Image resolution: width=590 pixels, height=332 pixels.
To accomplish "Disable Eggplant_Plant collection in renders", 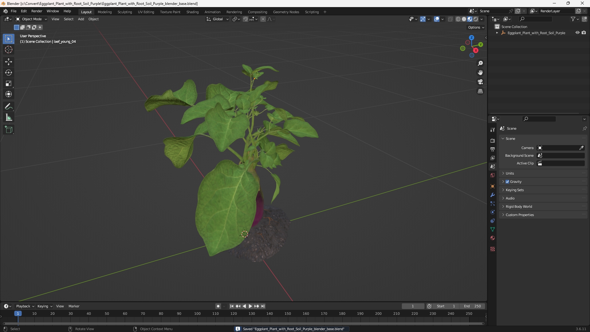I will (584, 33).
